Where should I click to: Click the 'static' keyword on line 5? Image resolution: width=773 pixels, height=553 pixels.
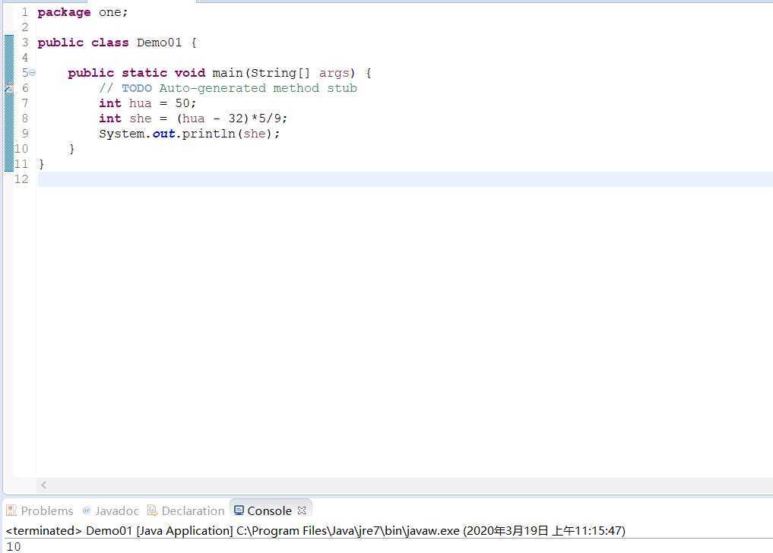pos(144,73)
